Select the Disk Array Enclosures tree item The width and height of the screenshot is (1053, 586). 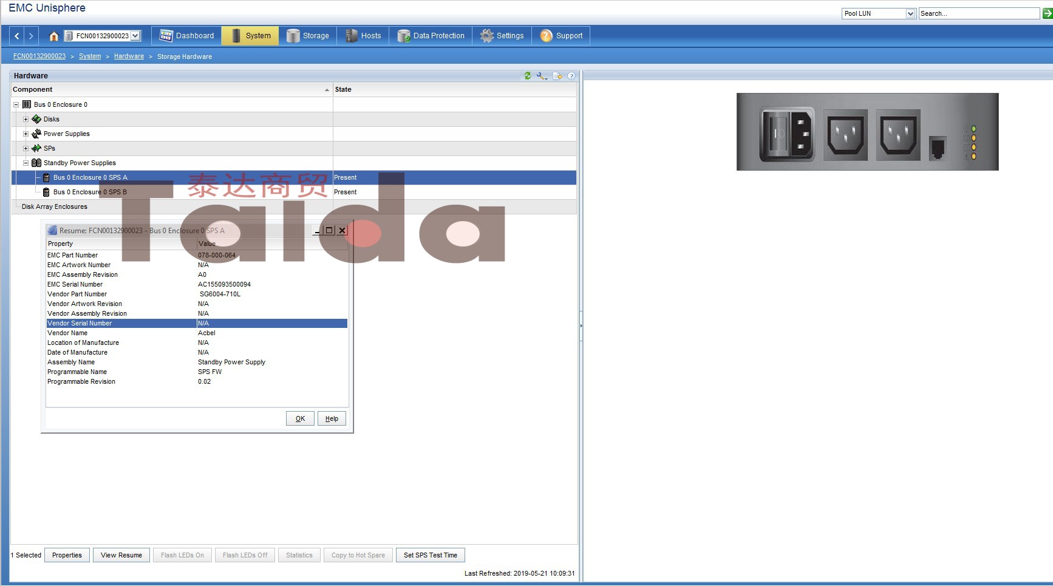(x=55, y=206)
